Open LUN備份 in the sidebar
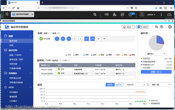175x110 pixels. [13, 101]
